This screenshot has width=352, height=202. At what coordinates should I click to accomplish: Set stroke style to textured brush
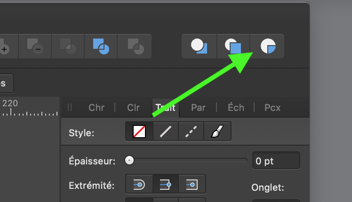pos(217,132)
